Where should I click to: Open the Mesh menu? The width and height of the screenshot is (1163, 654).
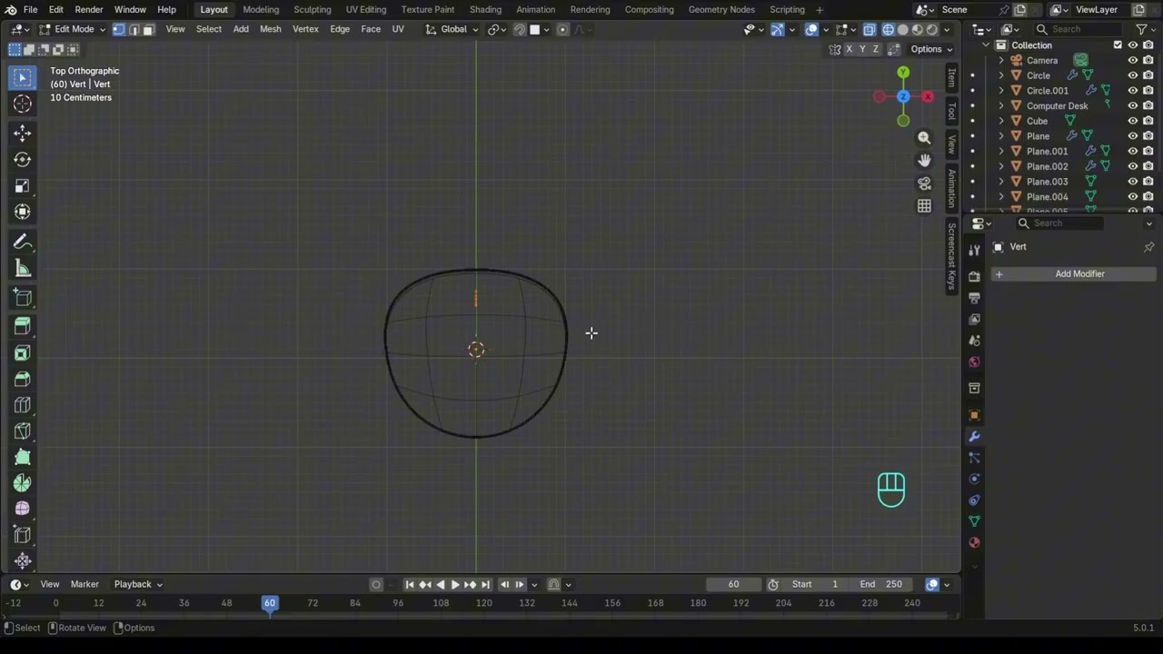click(270, 29)
